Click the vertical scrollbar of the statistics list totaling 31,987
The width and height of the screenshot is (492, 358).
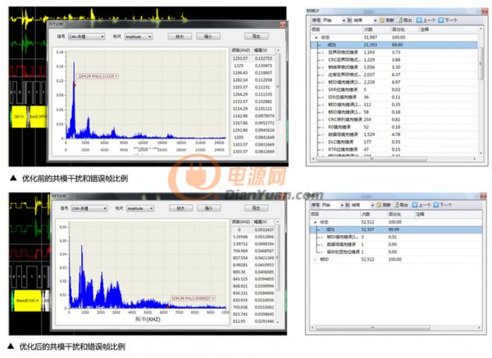(x=481, y=66)
